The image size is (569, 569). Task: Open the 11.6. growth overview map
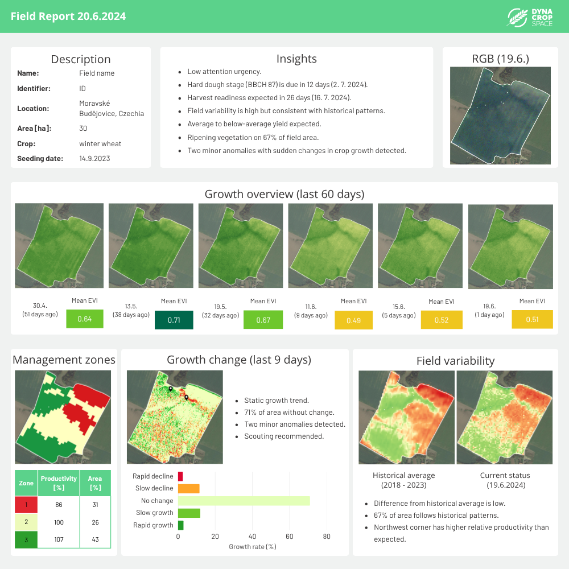point(330,246)
